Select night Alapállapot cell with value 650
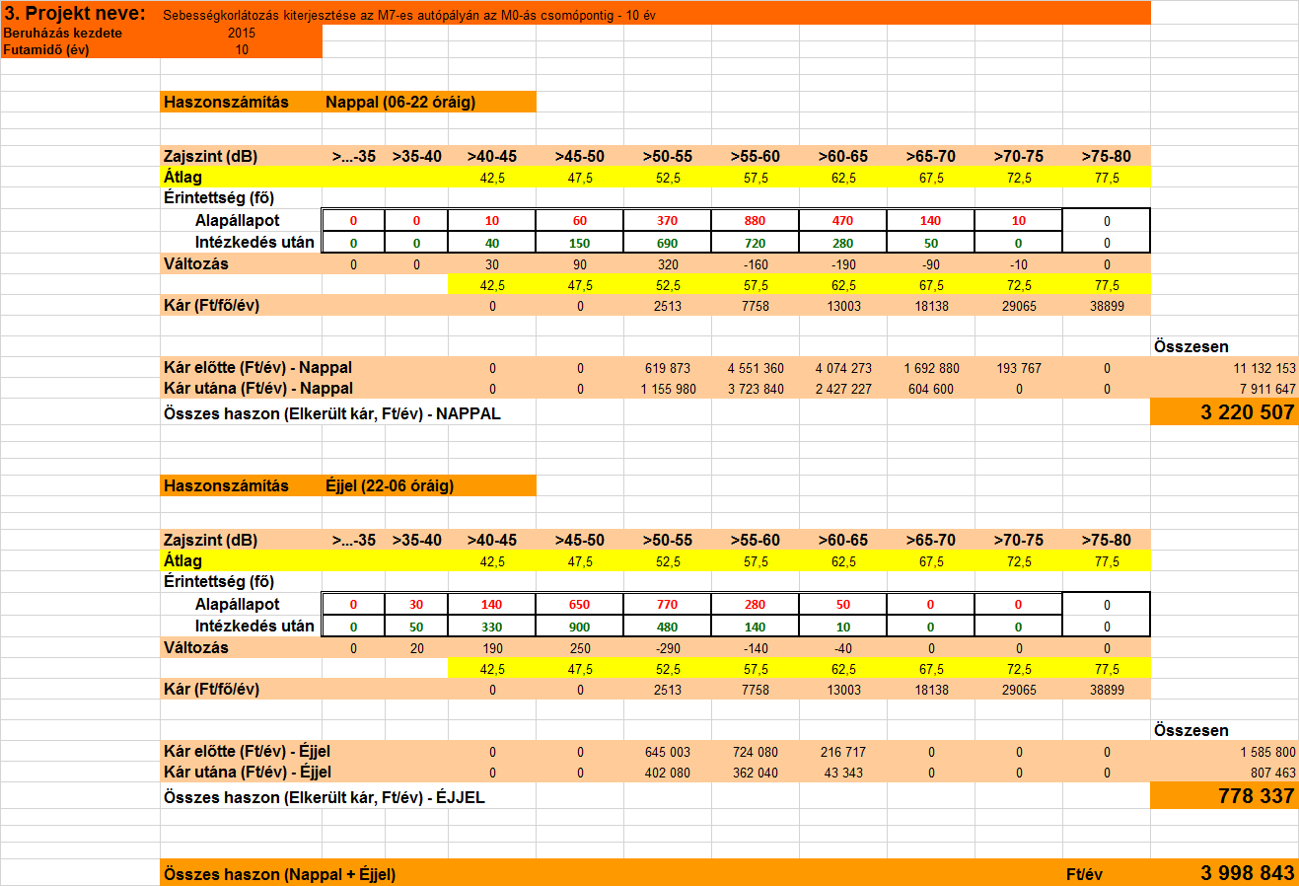1299x886 pixels. 580,605
